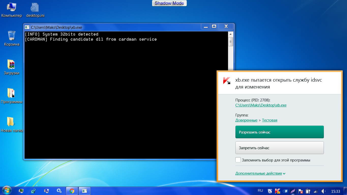Launch the blue cubes taskbar icon
The width and height of the screenshot is (347, 195).
pyautogui.click(x=34, y=191)
